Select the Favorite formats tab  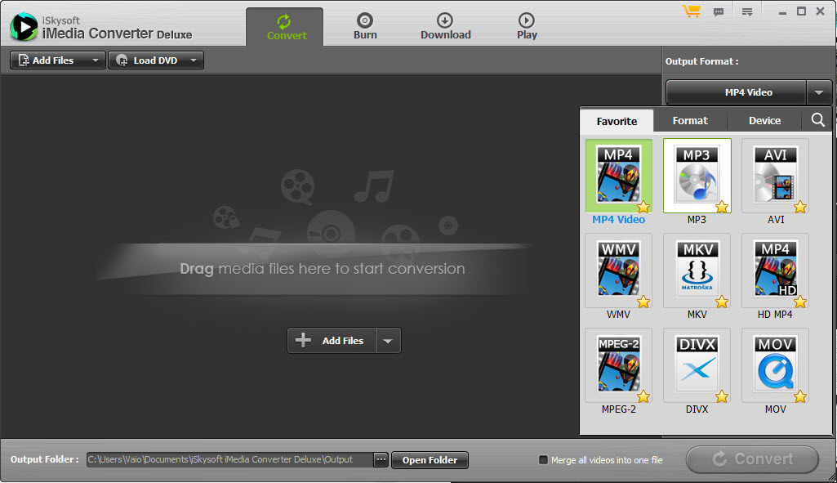[617, 121]
